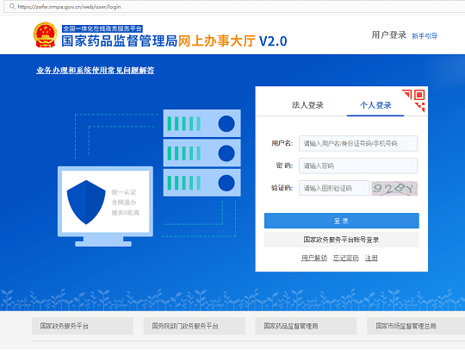
Task: Focus the 密码 input field
Action: tap(358, 166)
